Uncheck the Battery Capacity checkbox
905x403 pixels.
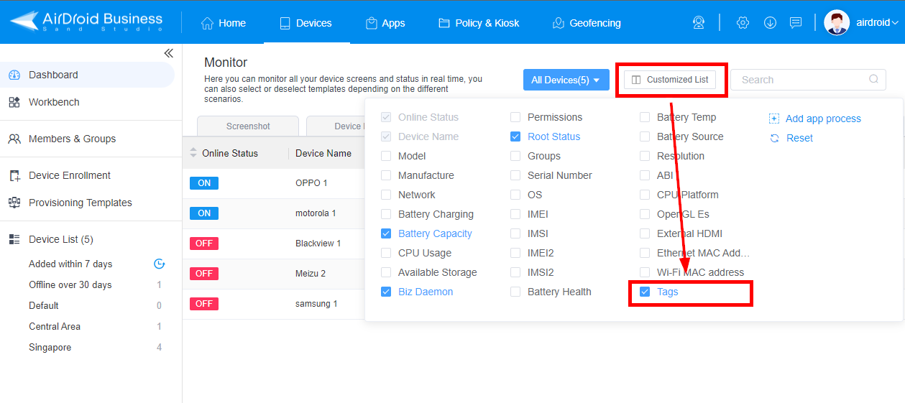click(x=386, y=233)
